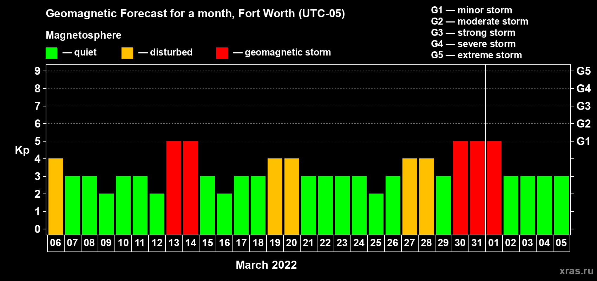Click the date label 05

tap(561, 243)
